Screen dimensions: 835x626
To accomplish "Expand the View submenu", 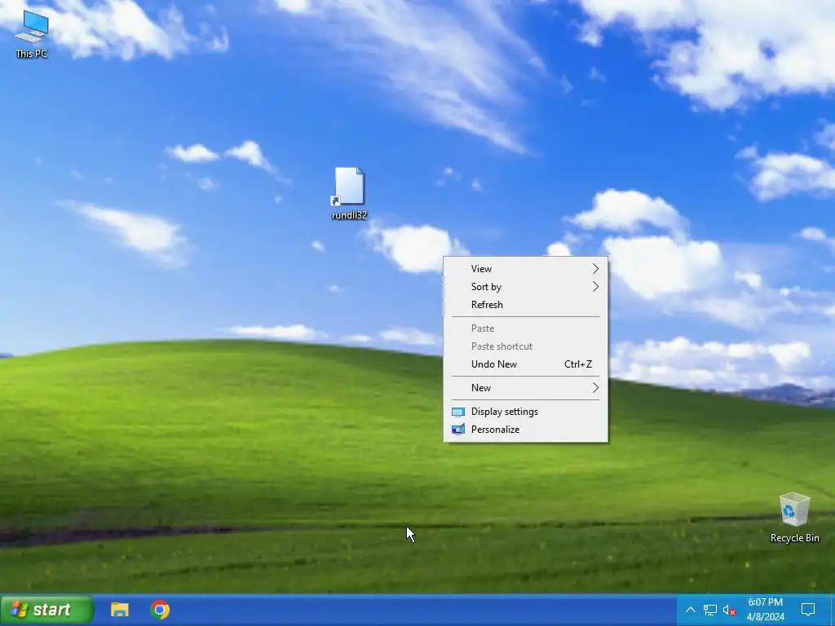I will point(526,269).
